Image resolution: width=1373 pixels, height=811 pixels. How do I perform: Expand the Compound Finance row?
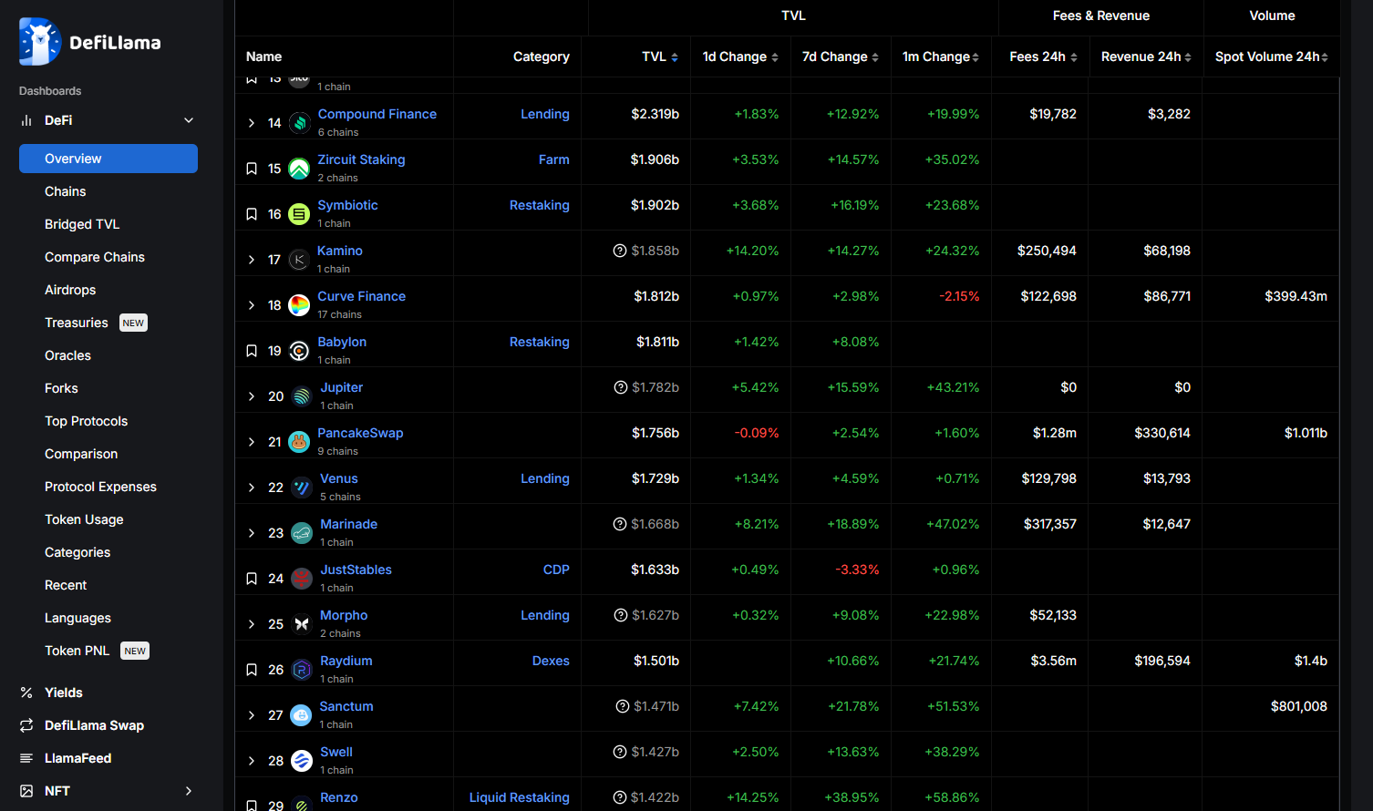coord(252,123)
